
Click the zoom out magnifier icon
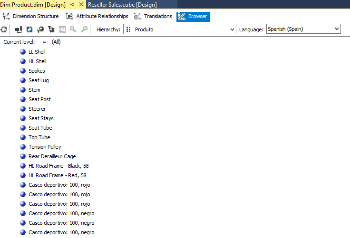click(x=84, y=29)
